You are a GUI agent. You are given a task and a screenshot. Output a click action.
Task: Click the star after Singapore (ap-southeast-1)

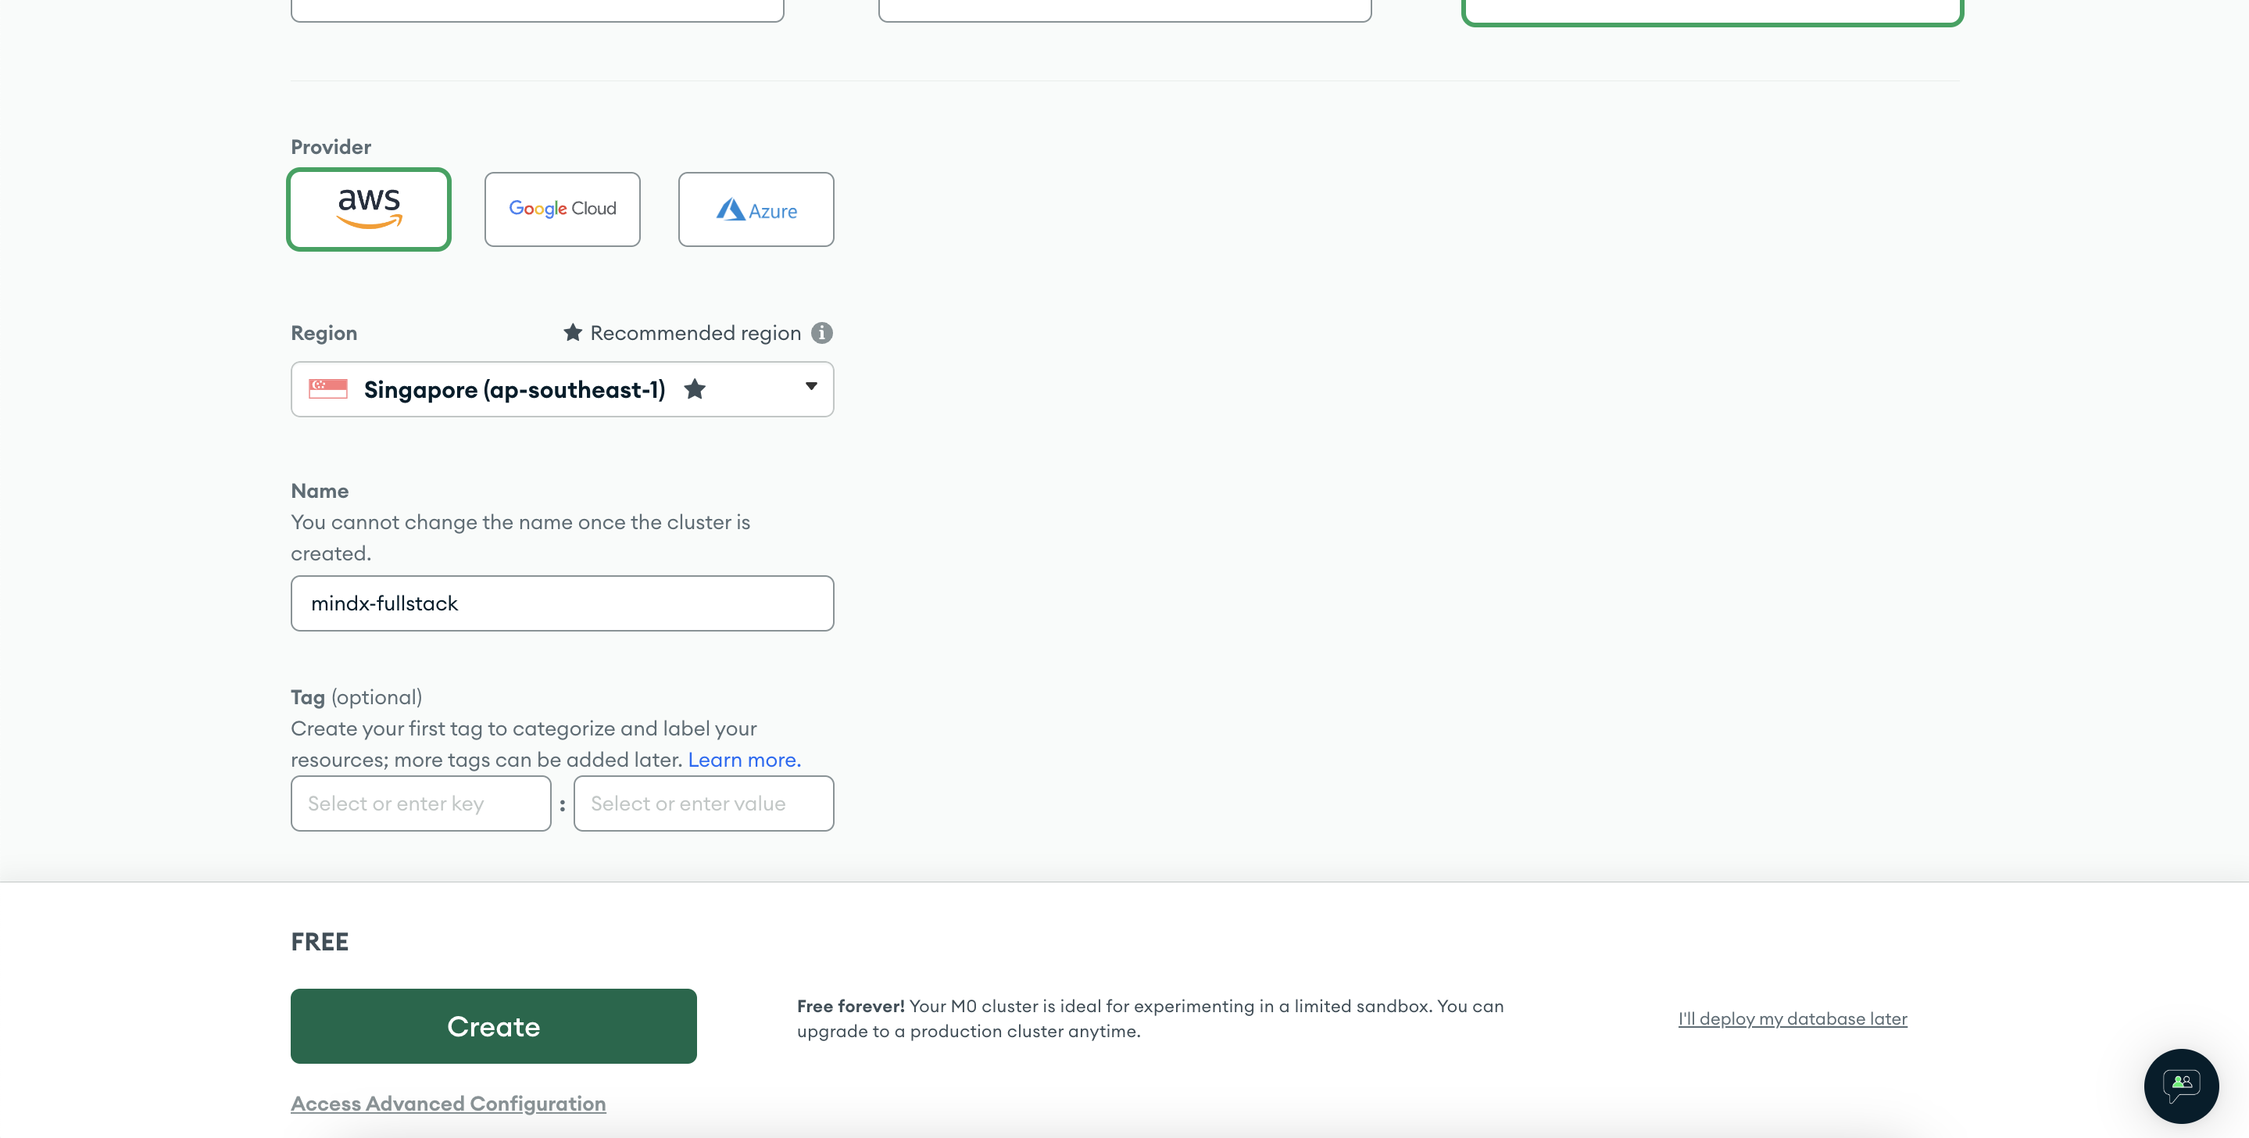click(695, 388)
